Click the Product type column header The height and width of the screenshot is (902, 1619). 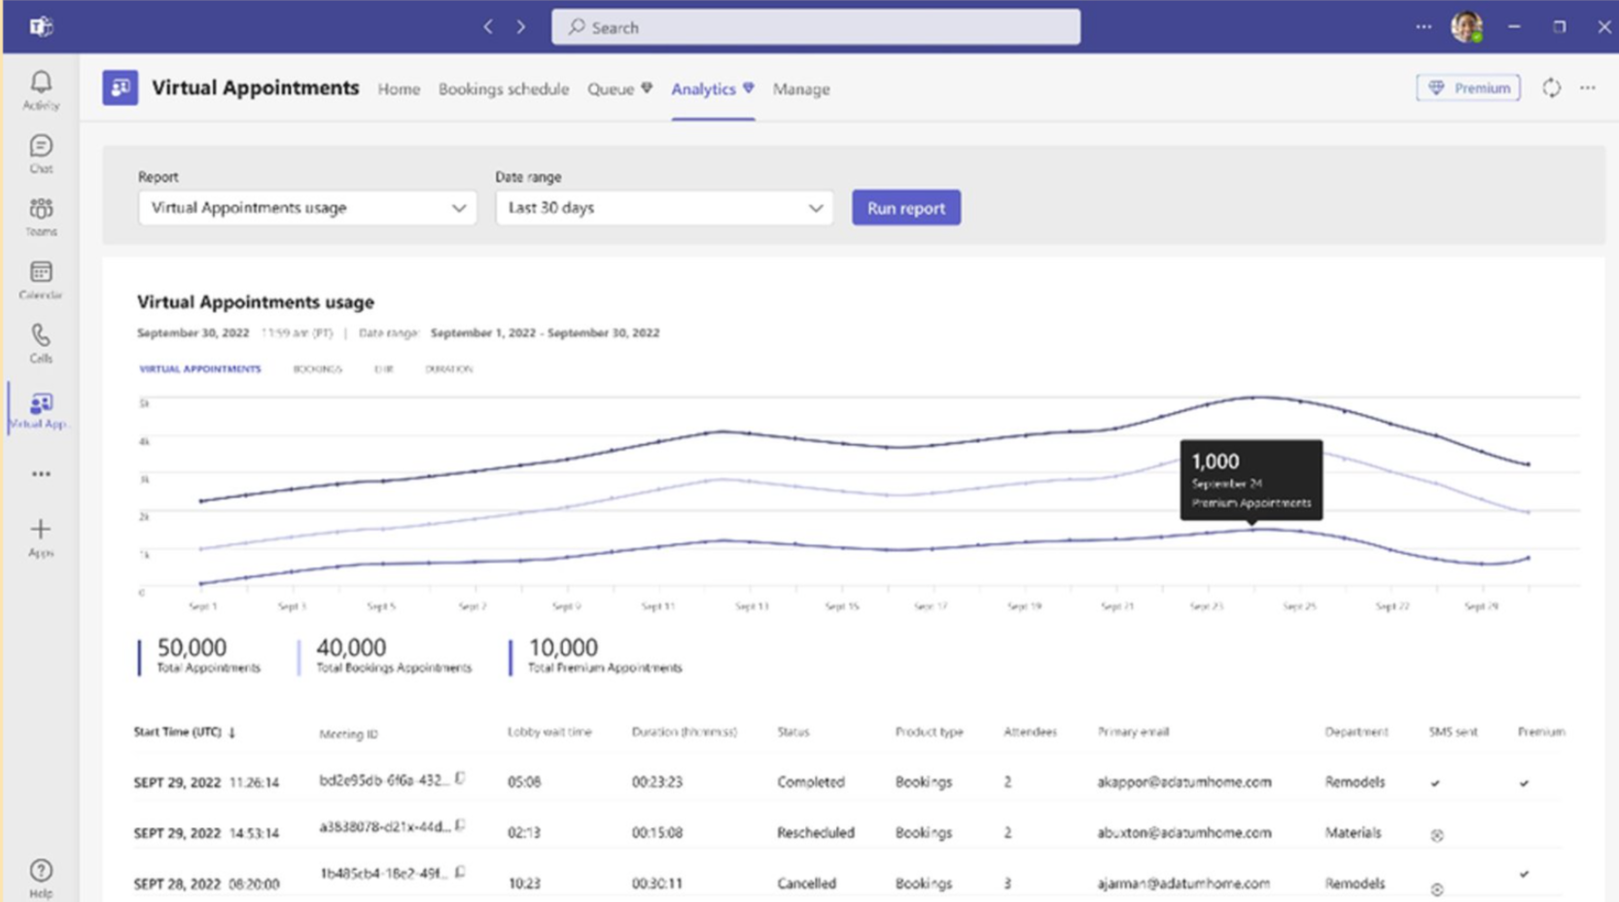tap(930, 732)
